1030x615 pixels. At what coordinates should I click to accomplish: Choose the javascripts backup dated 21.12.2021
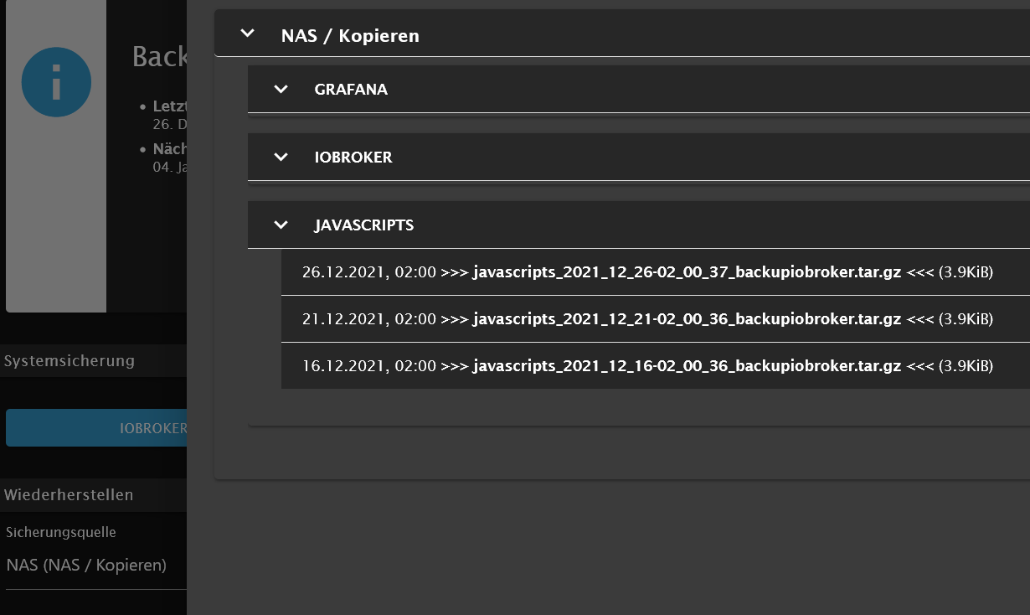tap(647, 319)
